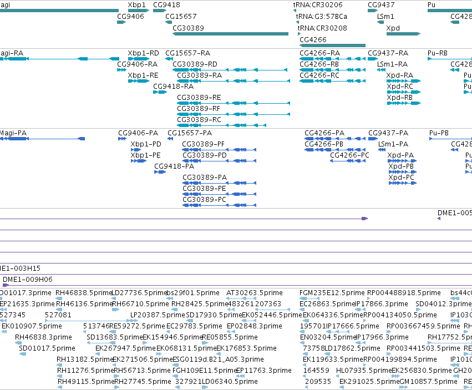The image size is (472, 390).
Task: Select the CG30389-RF transcript
Action: pyautogui.click(x=234, y=114)
